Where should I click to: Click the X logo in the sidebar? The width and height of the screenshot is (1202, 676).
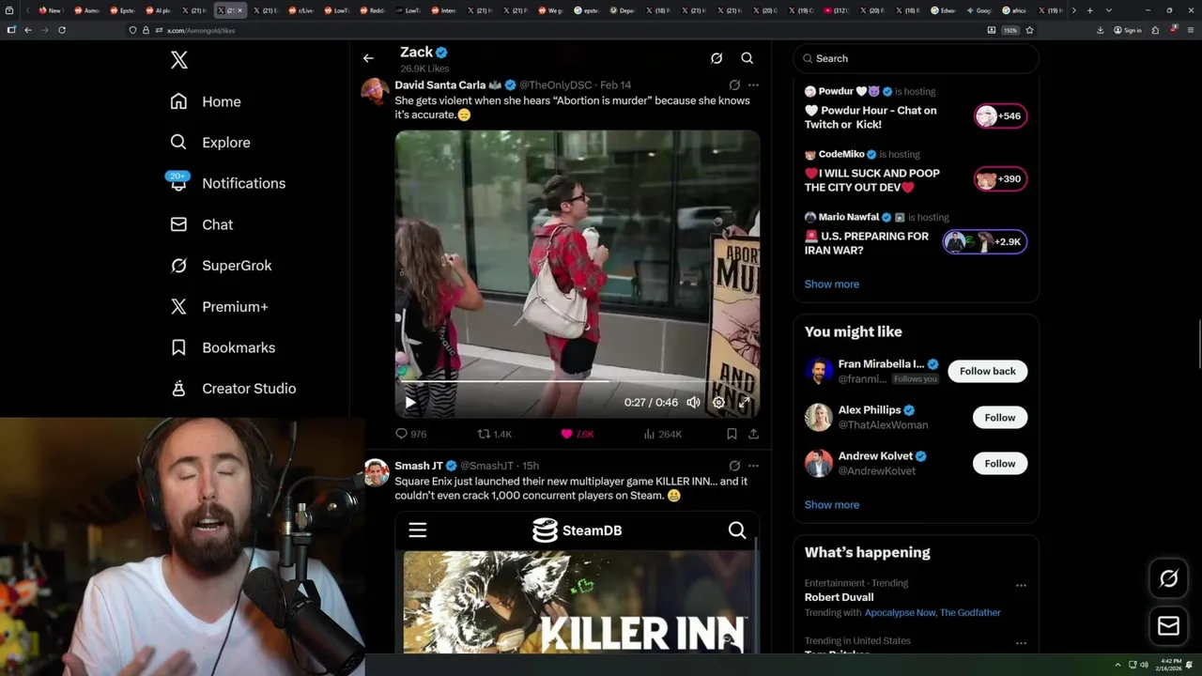point(179,60)
